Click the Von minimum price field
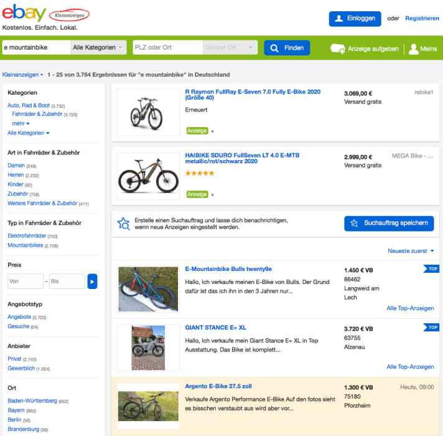 point(24,281)
